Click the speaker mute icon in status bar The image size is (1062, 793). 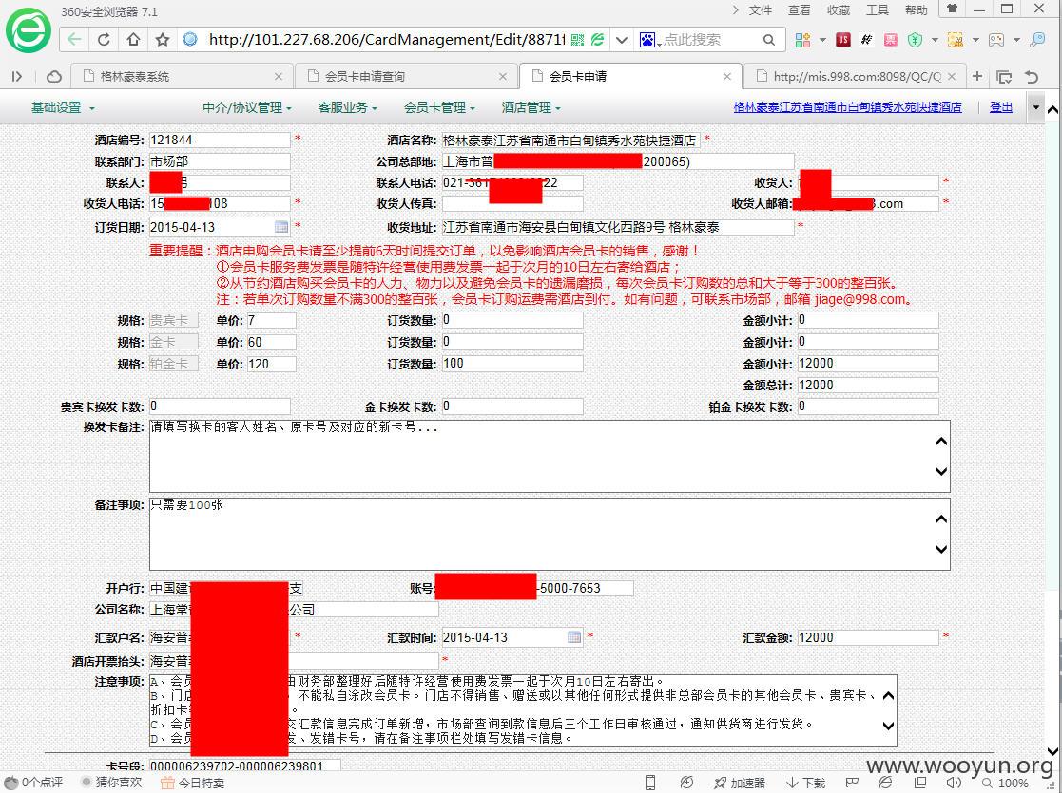(954, 783)
